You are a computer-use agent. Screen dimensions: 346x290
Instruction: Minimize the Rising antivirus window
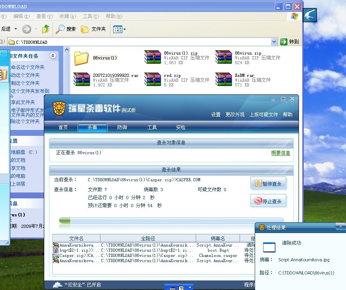tap(273, 100)
